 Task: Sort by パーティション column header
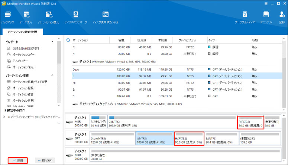[x=80, y=40]
